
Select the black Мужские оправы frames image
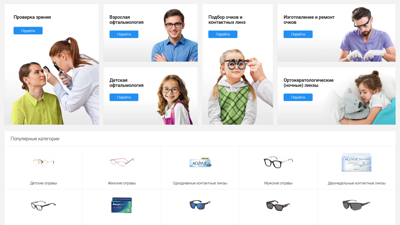pyautogui.click(x=278, y=162)
